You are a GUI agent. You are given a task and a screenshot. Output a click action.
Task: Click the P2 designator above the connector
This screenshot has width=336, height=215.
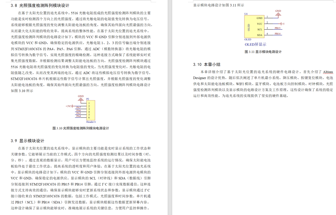tap(88, 99)
